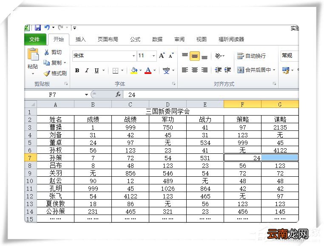Align text left
The height and width of the screenshot is (246, 324).
(x=185, y=70)
